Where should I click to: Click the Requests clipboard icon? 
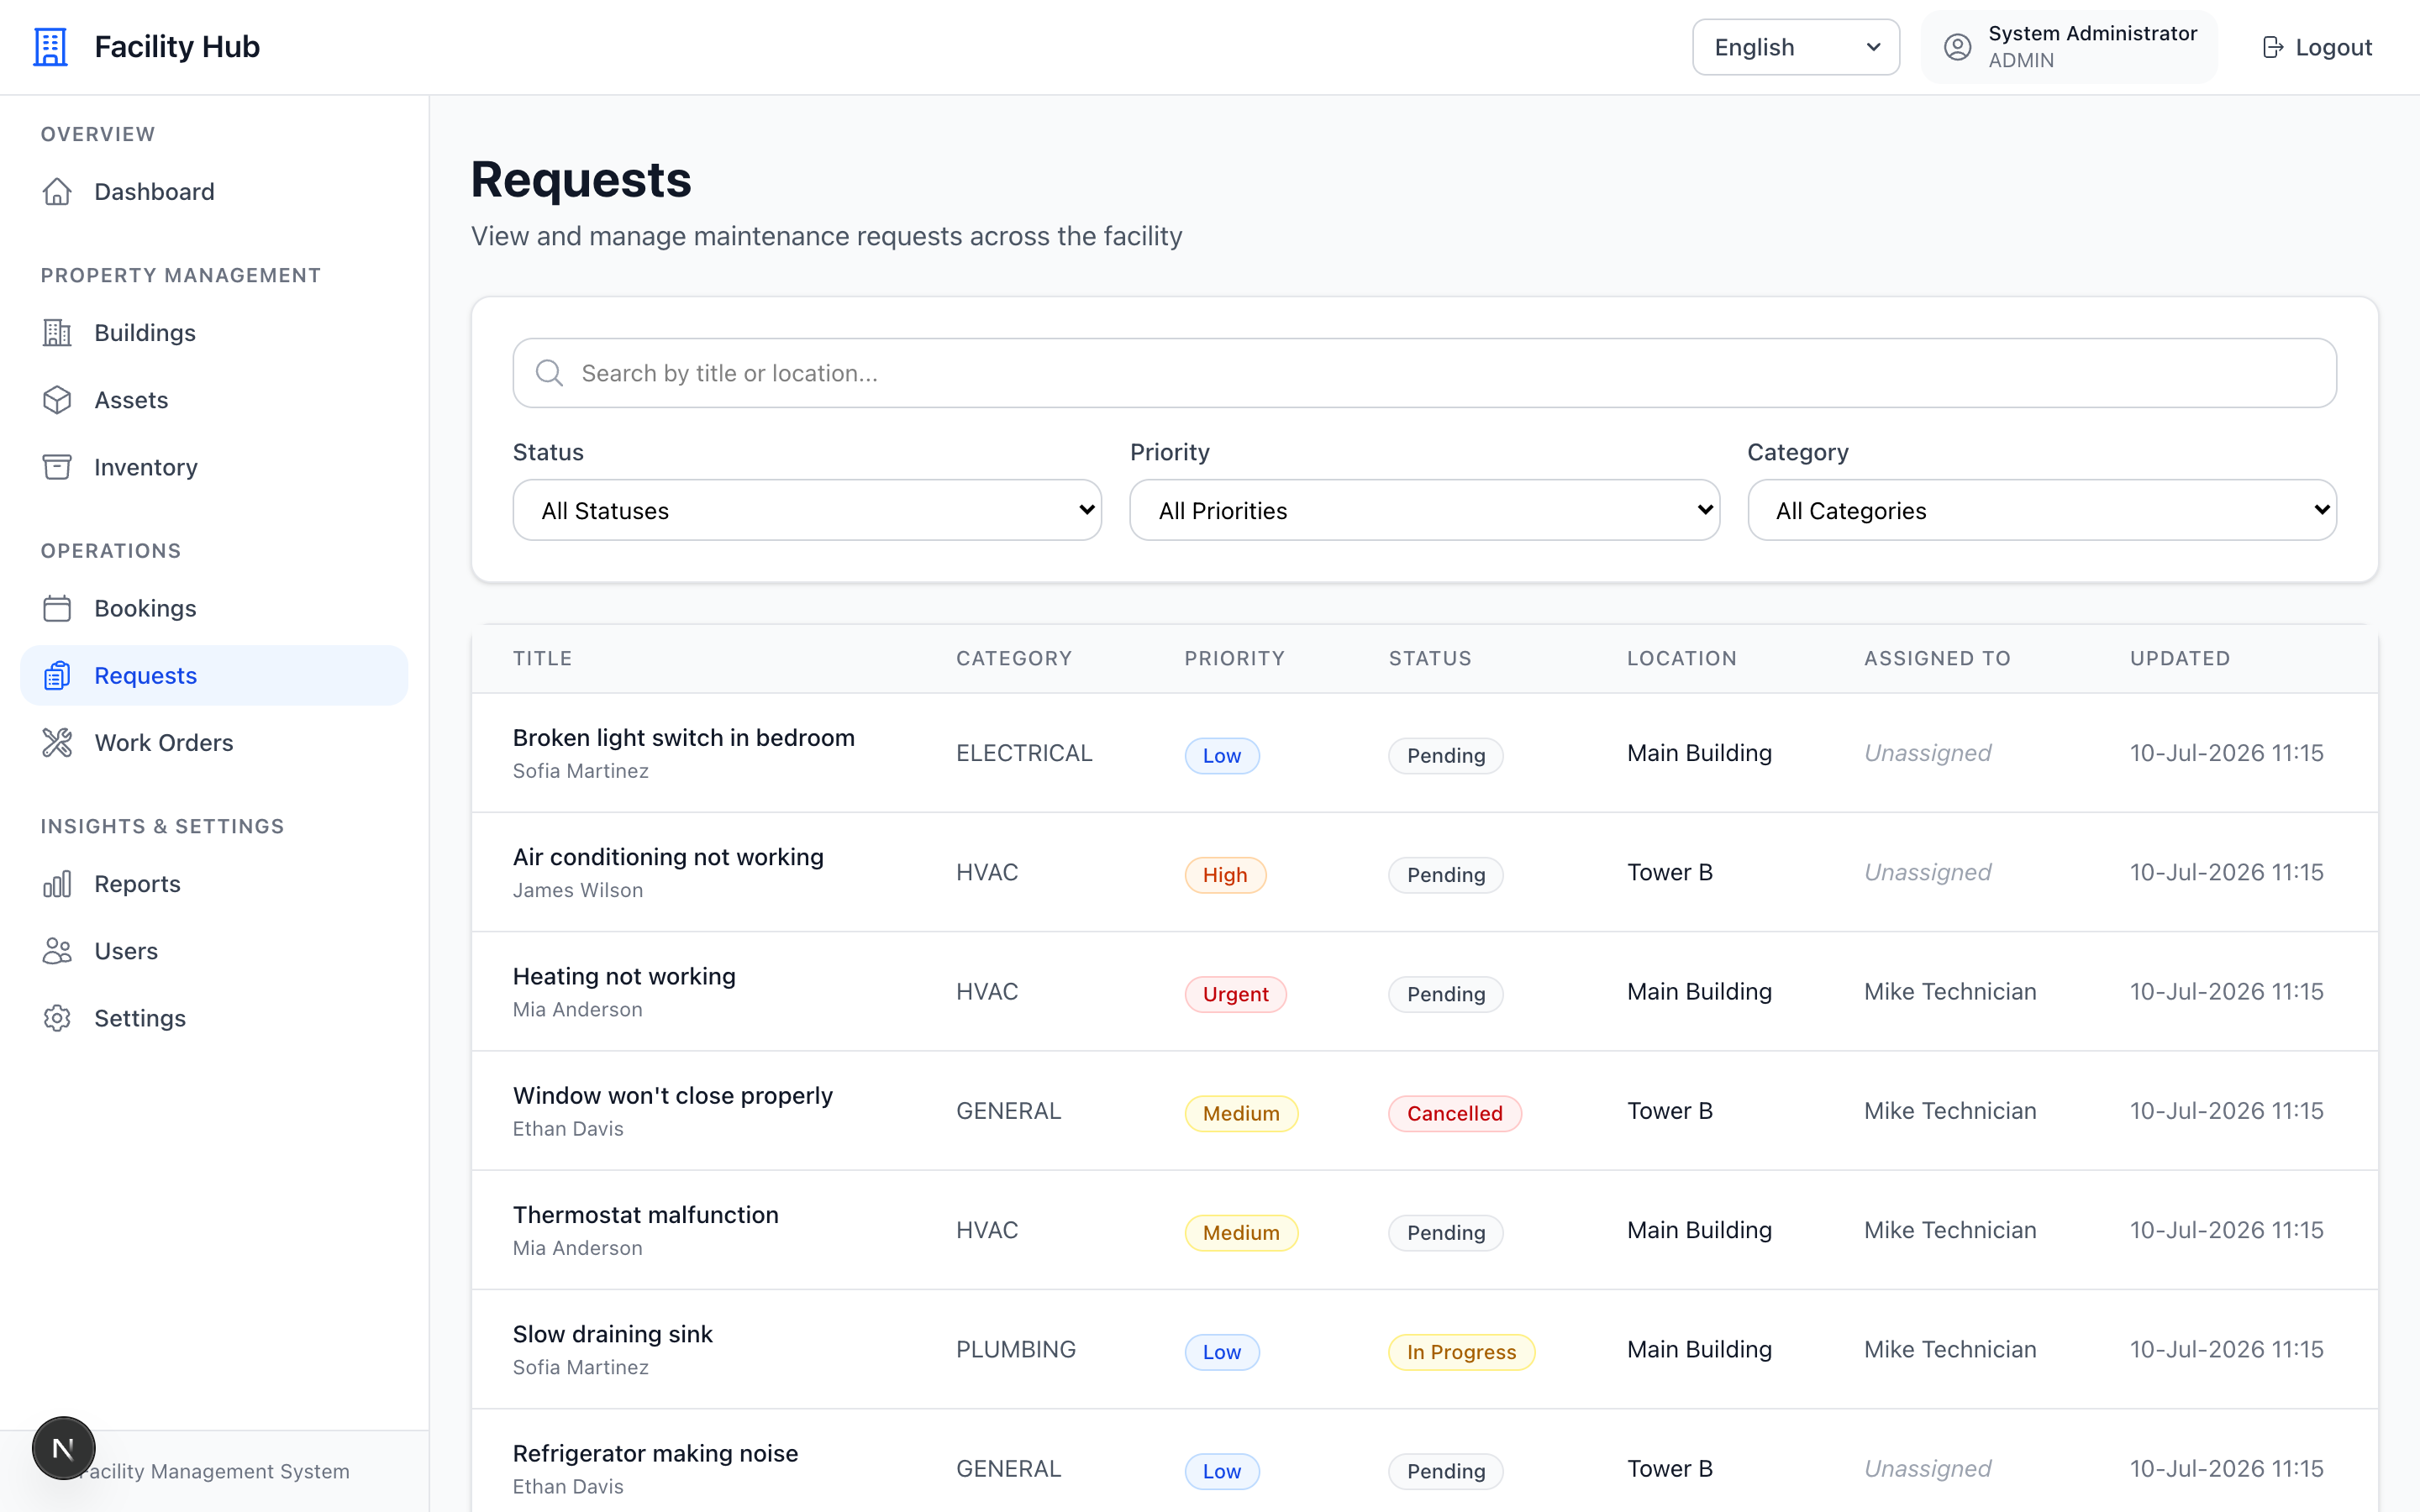point(57,675)
